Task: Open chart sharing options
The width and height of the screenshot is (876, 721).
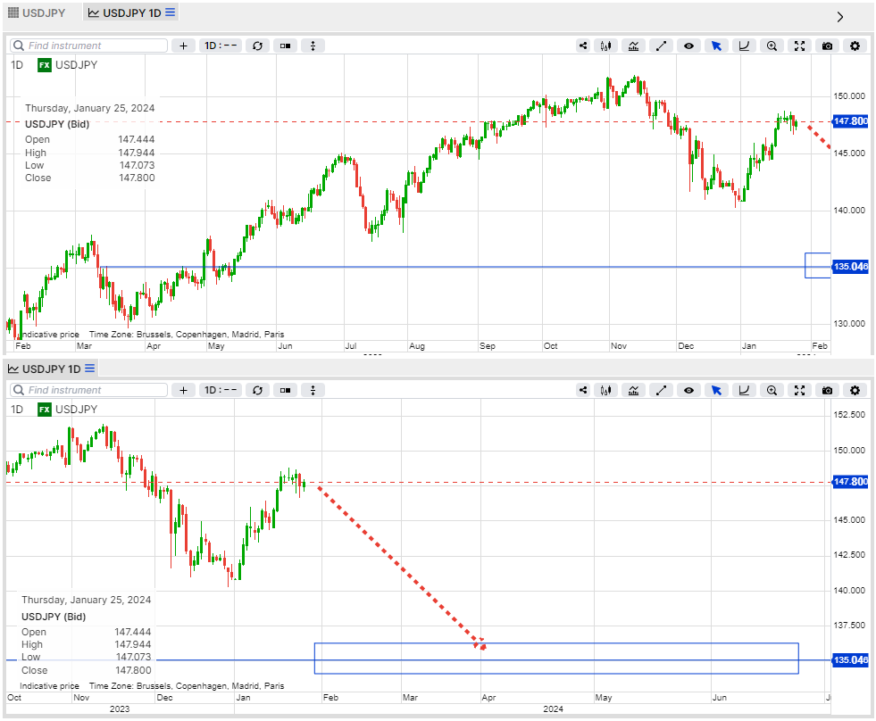Action: pyautogui.click(x=582, y=46)
